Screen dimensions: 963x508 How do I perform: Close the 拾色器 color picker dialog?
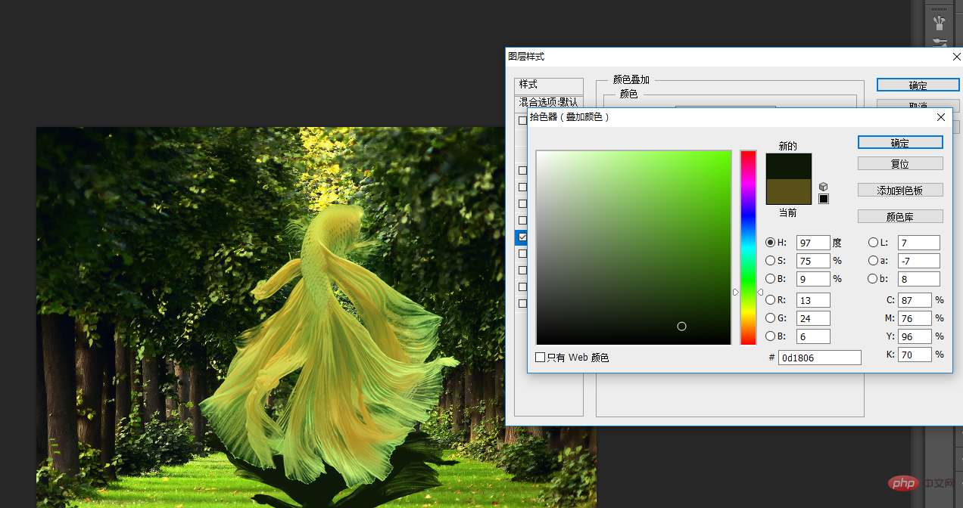click(941, 117)
